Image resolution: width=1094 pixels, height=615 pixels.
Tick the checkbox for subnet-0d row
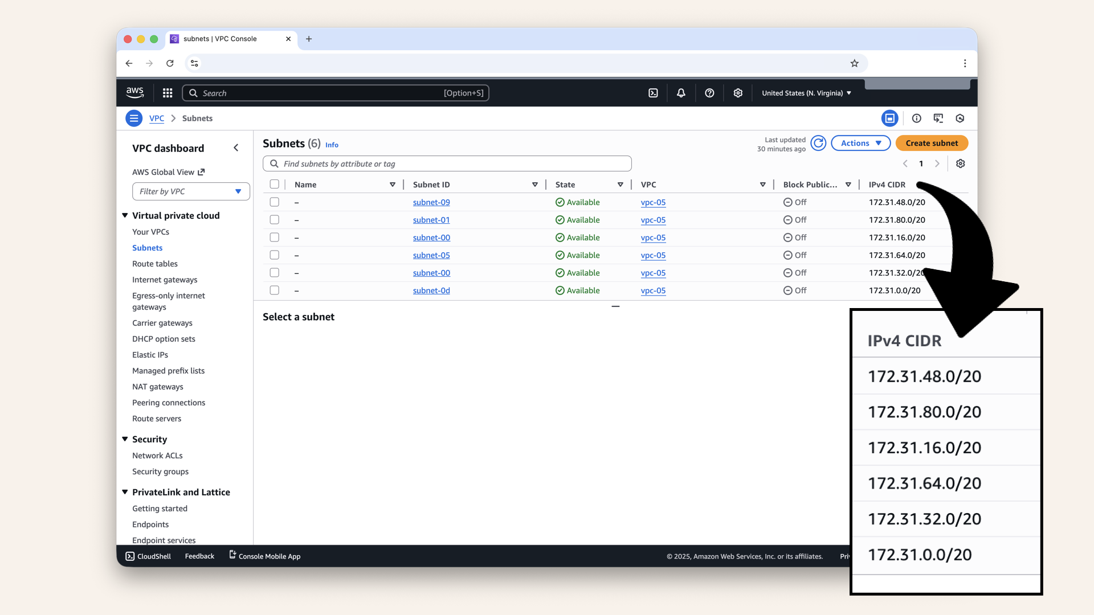[x=275, y=290]
